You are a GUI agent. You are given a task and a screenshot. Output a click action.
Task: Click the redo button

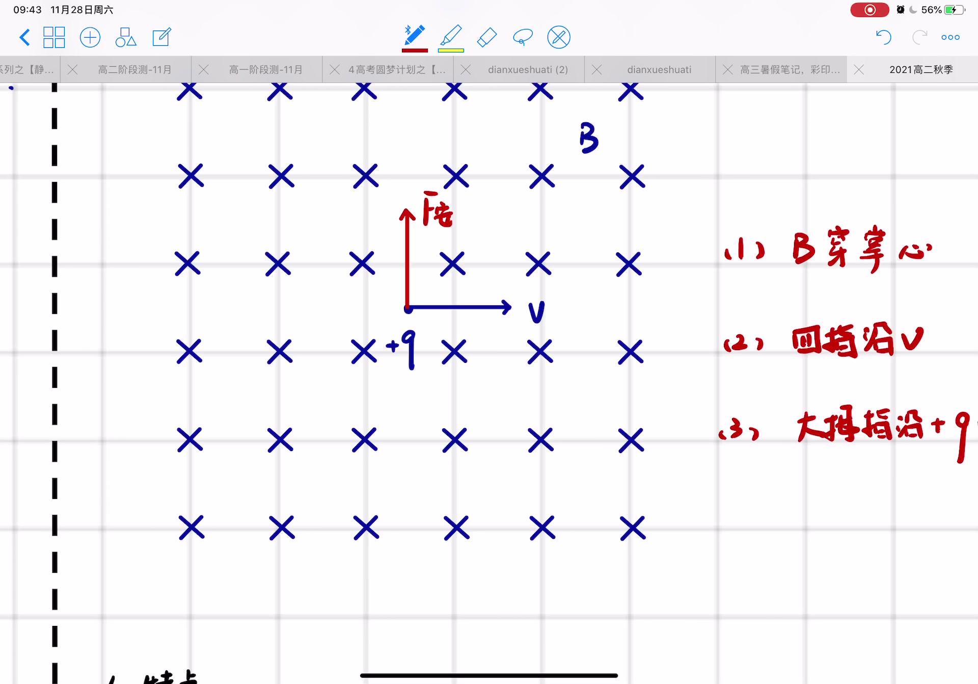[920, 37]
